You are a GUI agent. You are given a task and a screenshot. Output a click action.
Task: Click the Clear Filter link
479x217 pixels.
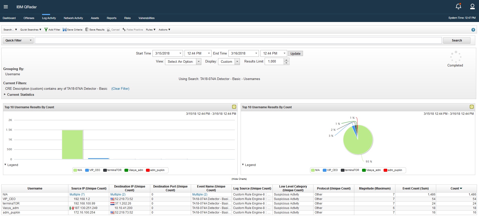[x=120, y=89]
